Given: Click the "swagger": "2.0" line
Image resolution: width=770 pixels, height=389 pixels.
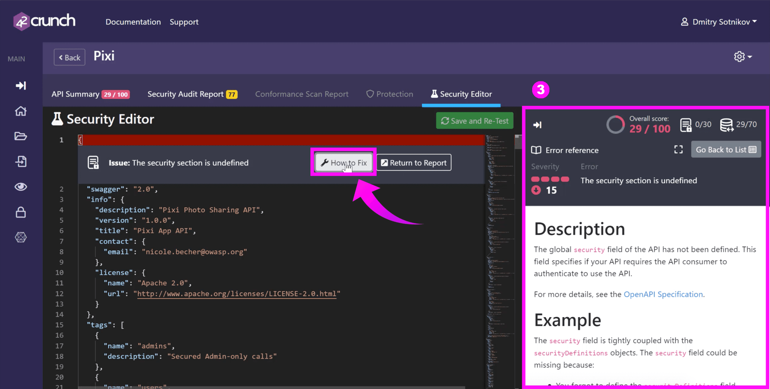Looking at the screenshot, I should [122, 189].
